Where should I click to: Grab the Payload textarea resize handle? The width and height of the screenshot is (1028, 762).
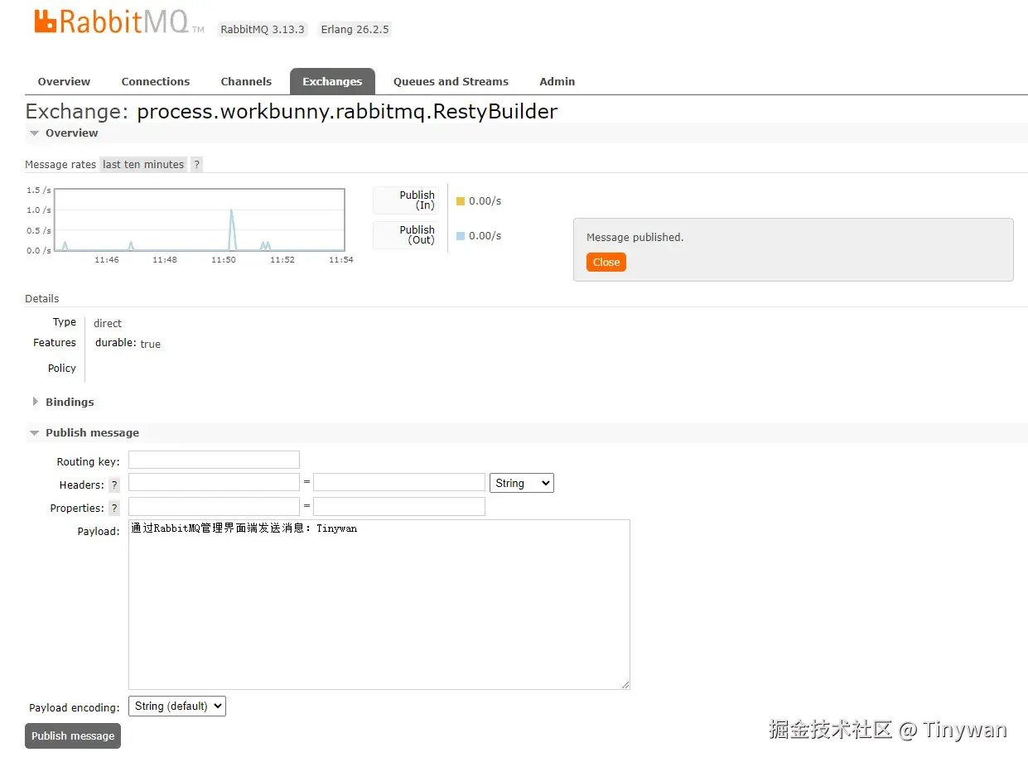click(625, 685)
